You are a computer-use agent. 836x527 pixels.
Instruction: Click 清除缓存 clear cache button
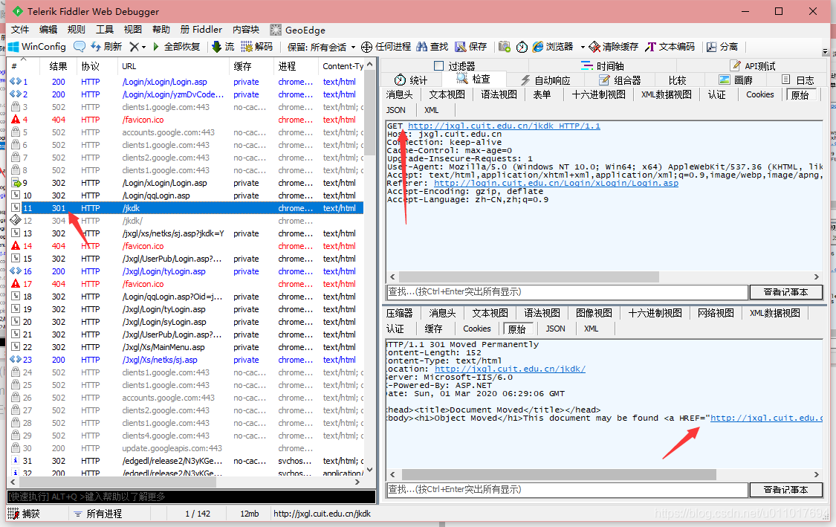tap(614, 47)
